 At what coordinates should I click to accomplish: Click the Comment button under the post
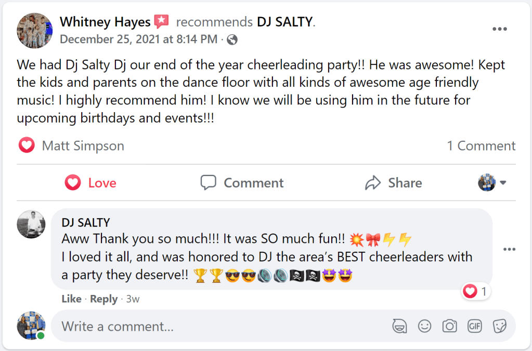click(x=242, y=183)
